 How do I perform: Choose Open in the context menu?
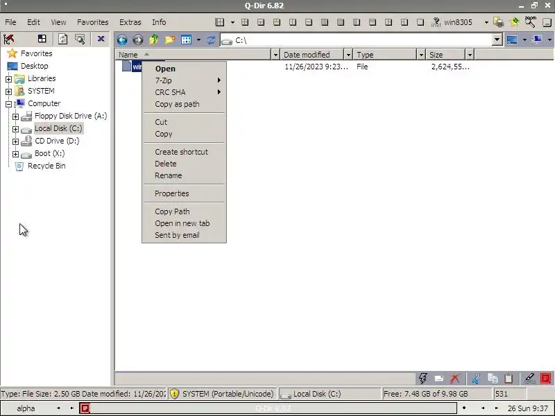coord(184,69)
